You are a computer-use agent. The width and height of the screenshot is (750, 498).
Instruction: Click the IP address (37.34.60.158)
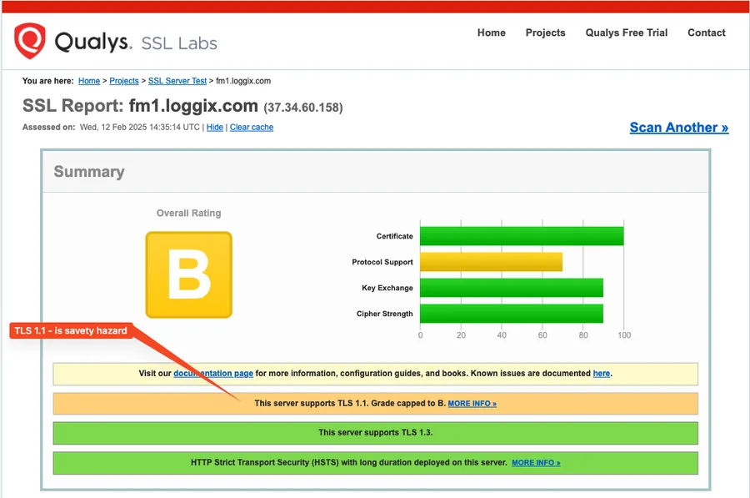click(303, 108)
